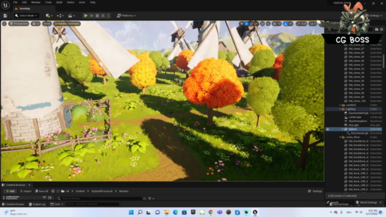
Task: Click the Stop simulation button
Action: click(x=97, y=16)
